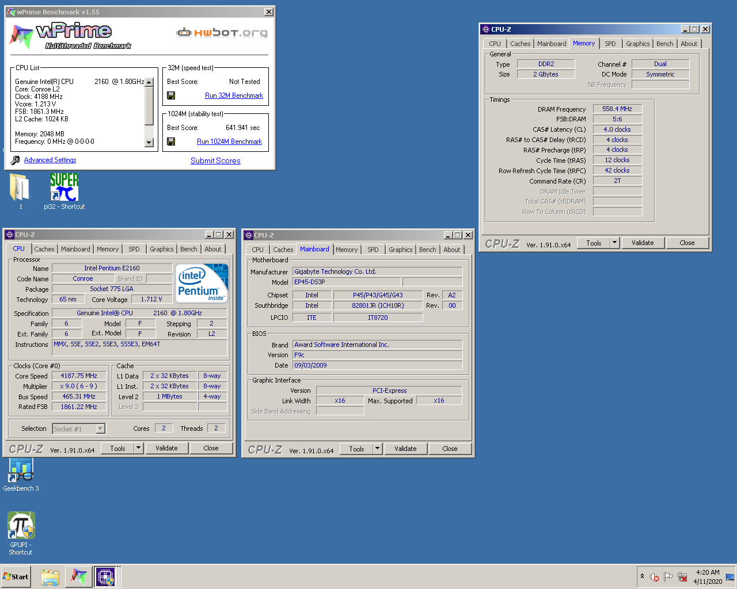The image size is (737, 589).
Task: Open the file explorer taskbar icon
Action: click(50, 577)
